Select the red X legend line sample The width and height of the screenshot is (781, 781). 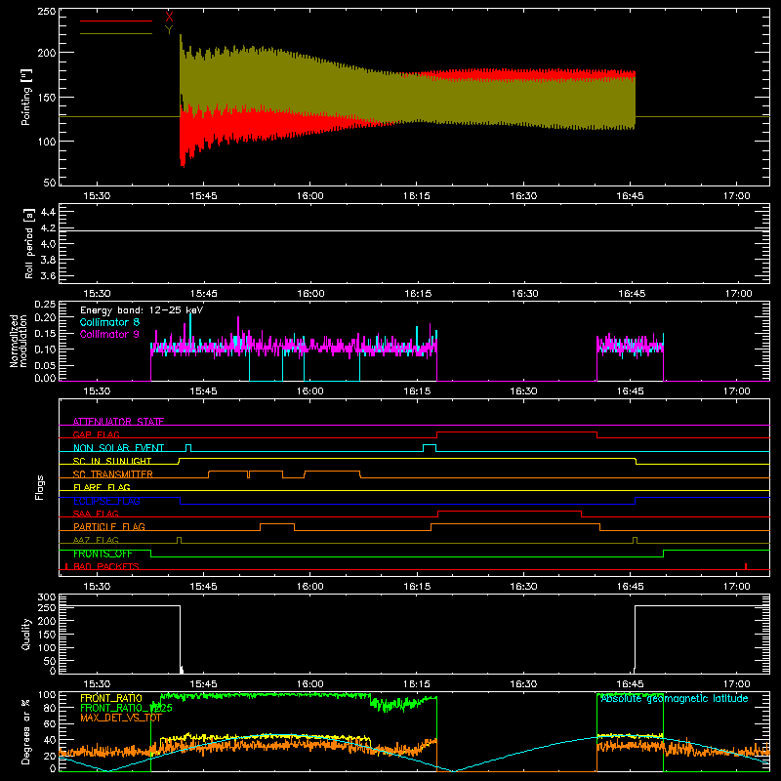click(x=116, y=21)
